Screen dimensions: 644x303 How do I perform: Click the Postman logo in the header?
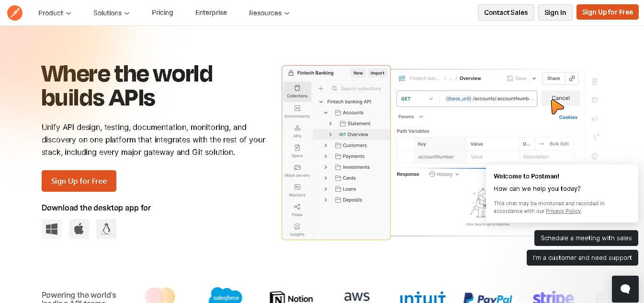pos(15,13)
